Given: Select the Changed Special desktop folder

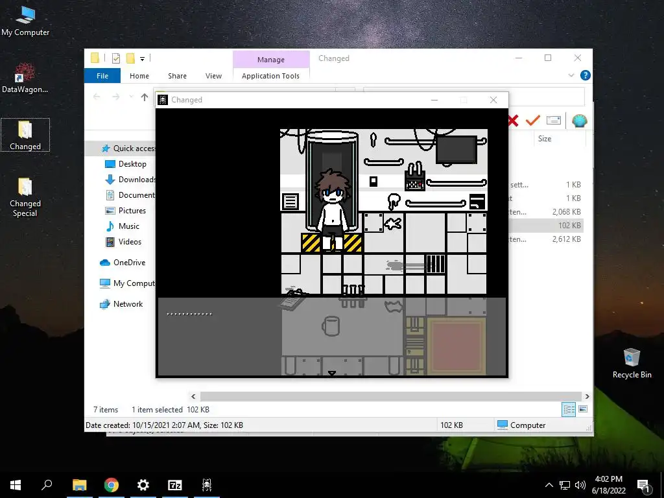Looking at the screenshot, I should tap(25, 197).
